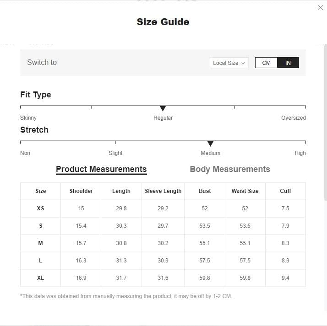The image size is (327, 326).
Task: Switch units to CM
Action: [x=266, y=63]
